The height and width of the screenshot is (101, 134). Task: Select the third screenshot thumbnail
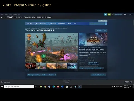(51, 66)
